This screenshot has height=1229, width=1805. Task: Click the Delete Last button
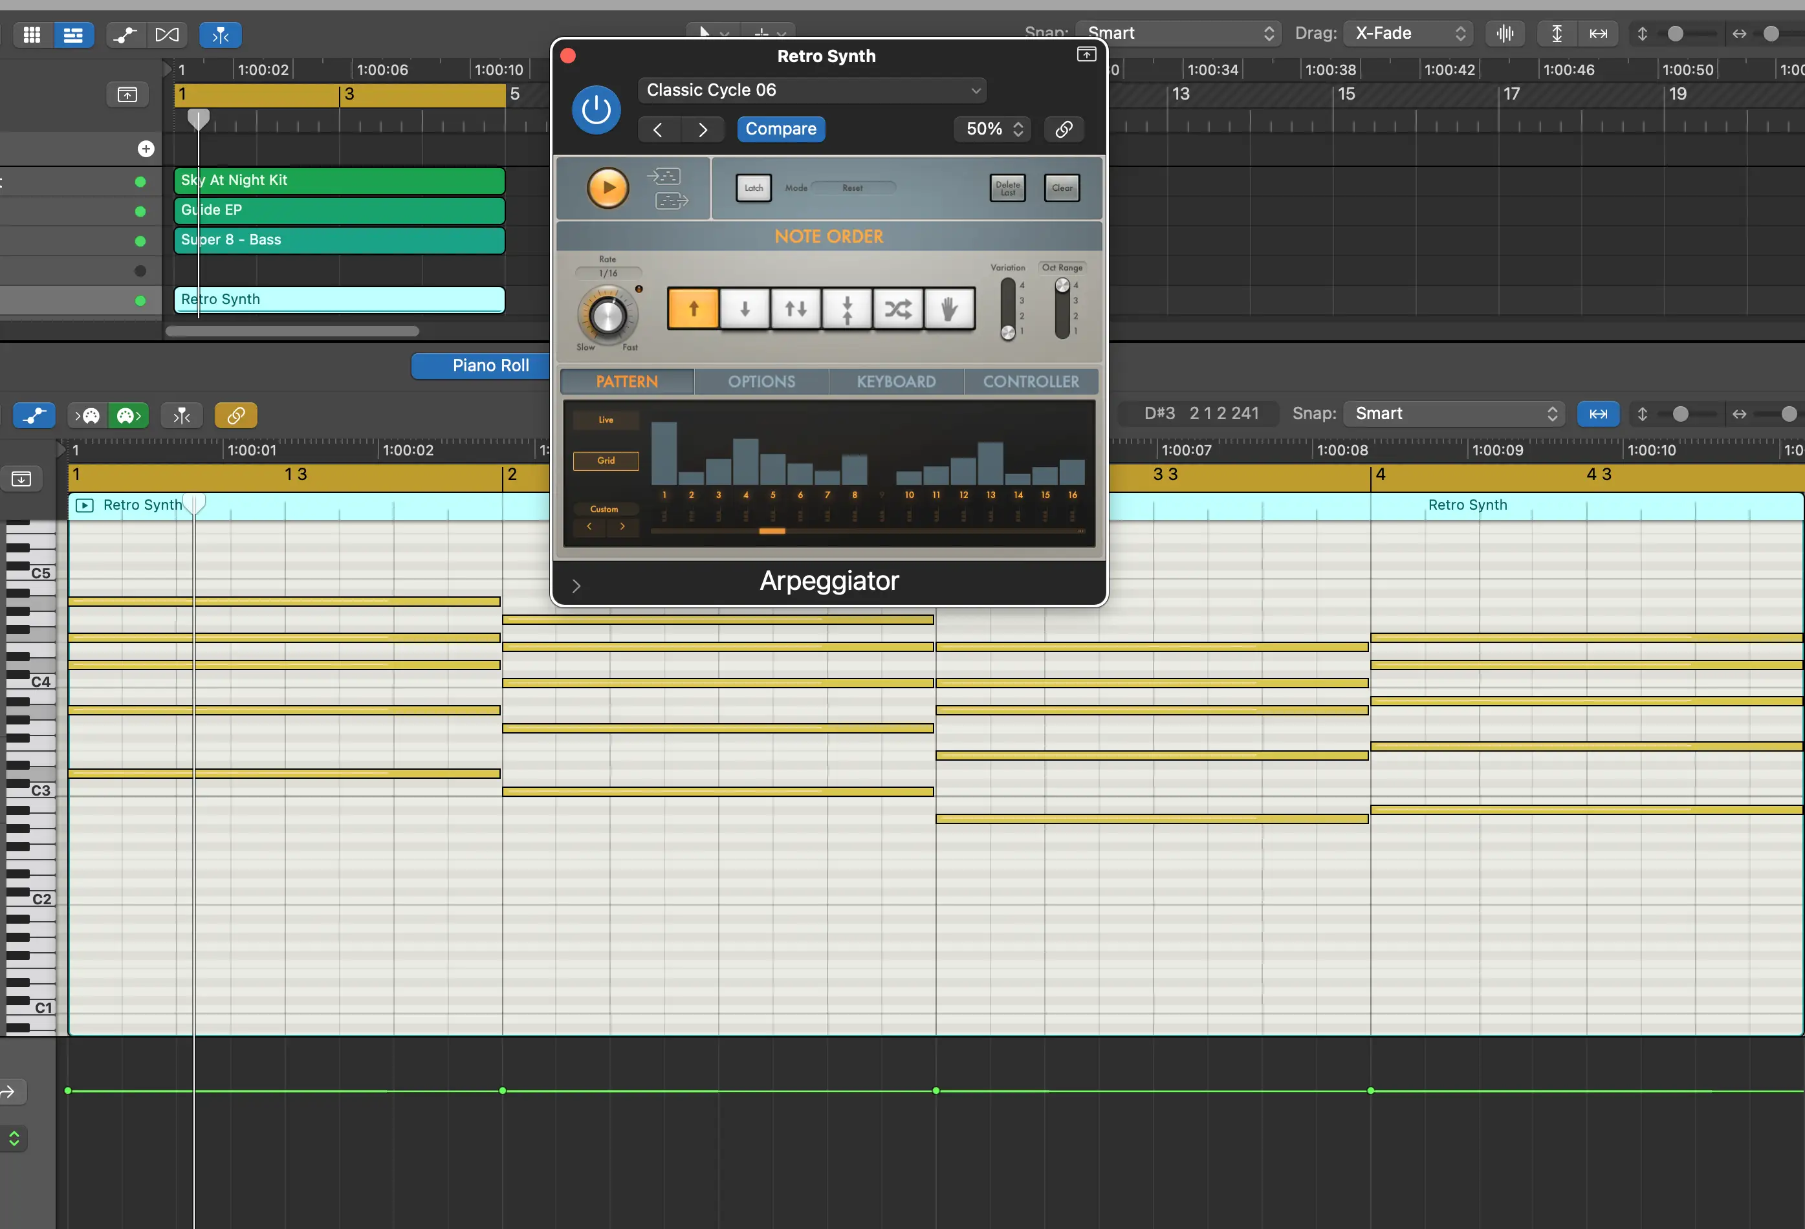coord(1008,188)
